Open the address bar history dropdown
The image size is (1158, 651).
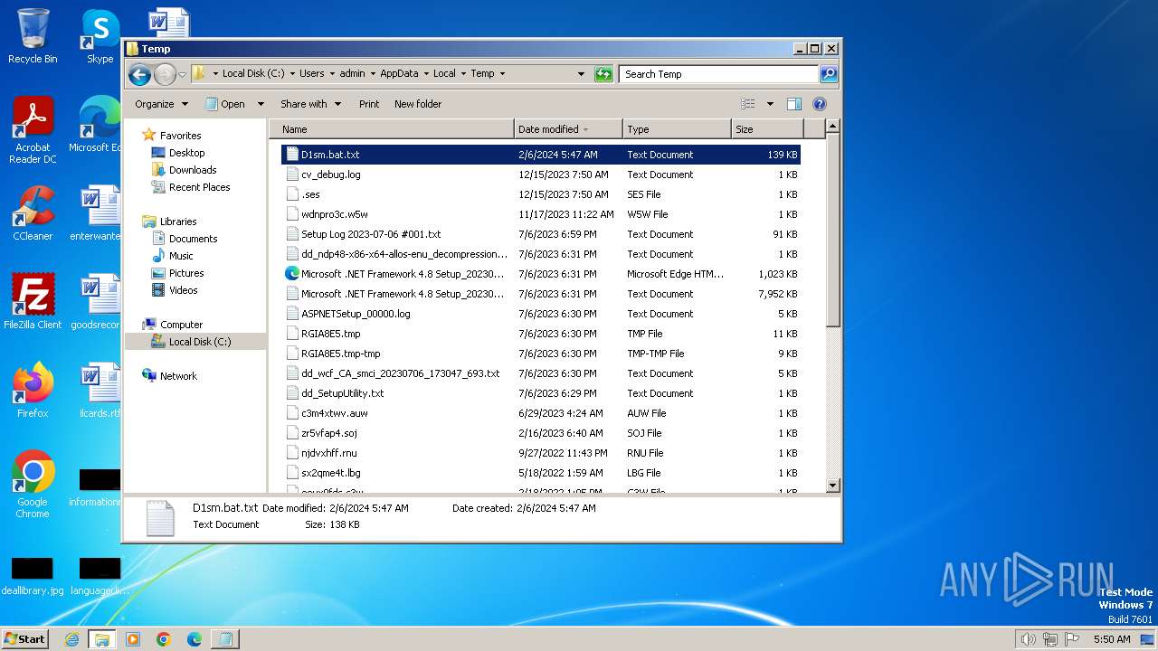coord(581,74)
